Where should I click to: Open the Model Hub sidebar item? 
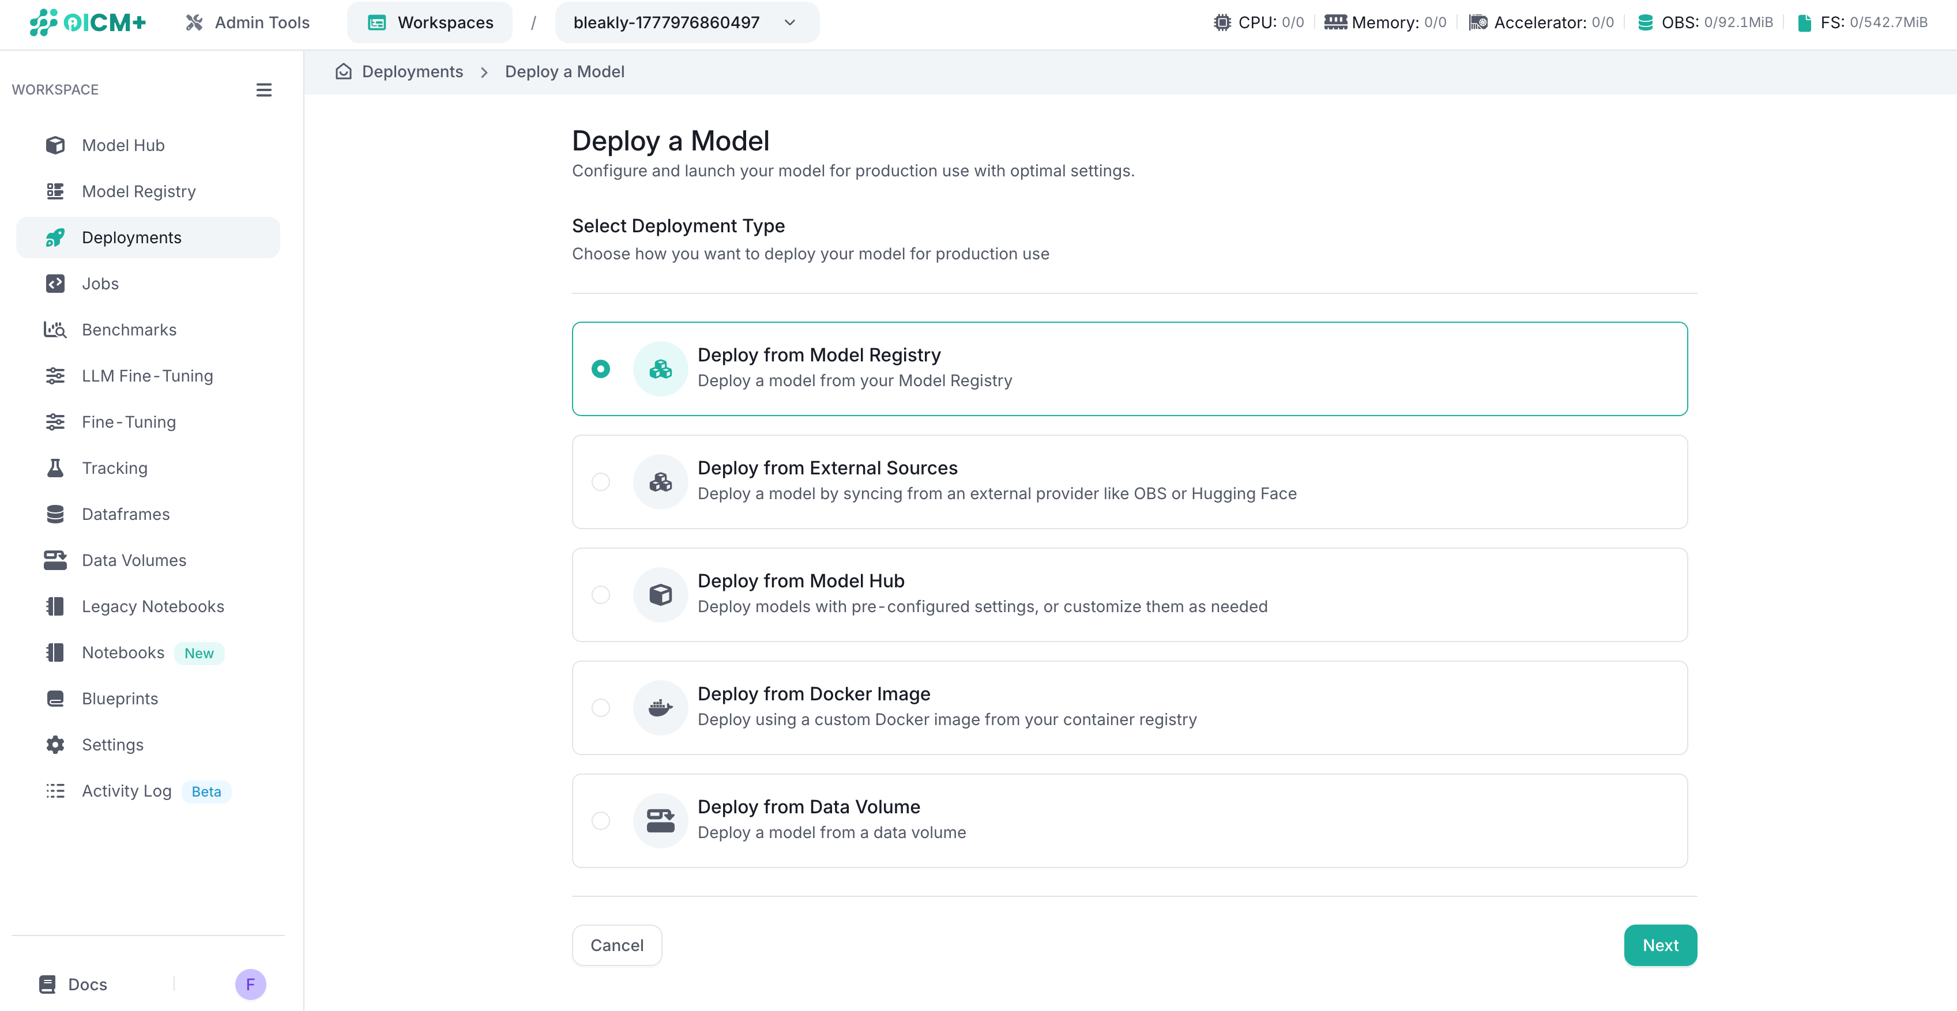[x=148, y=145]
